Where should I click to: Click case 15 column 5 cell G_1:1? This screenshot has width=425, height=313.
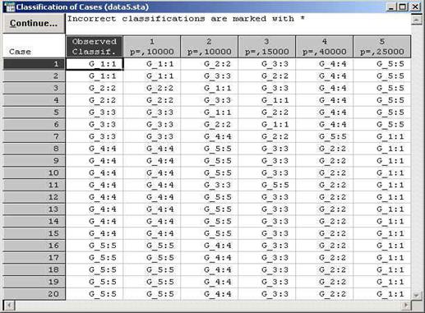coord(382,233)
